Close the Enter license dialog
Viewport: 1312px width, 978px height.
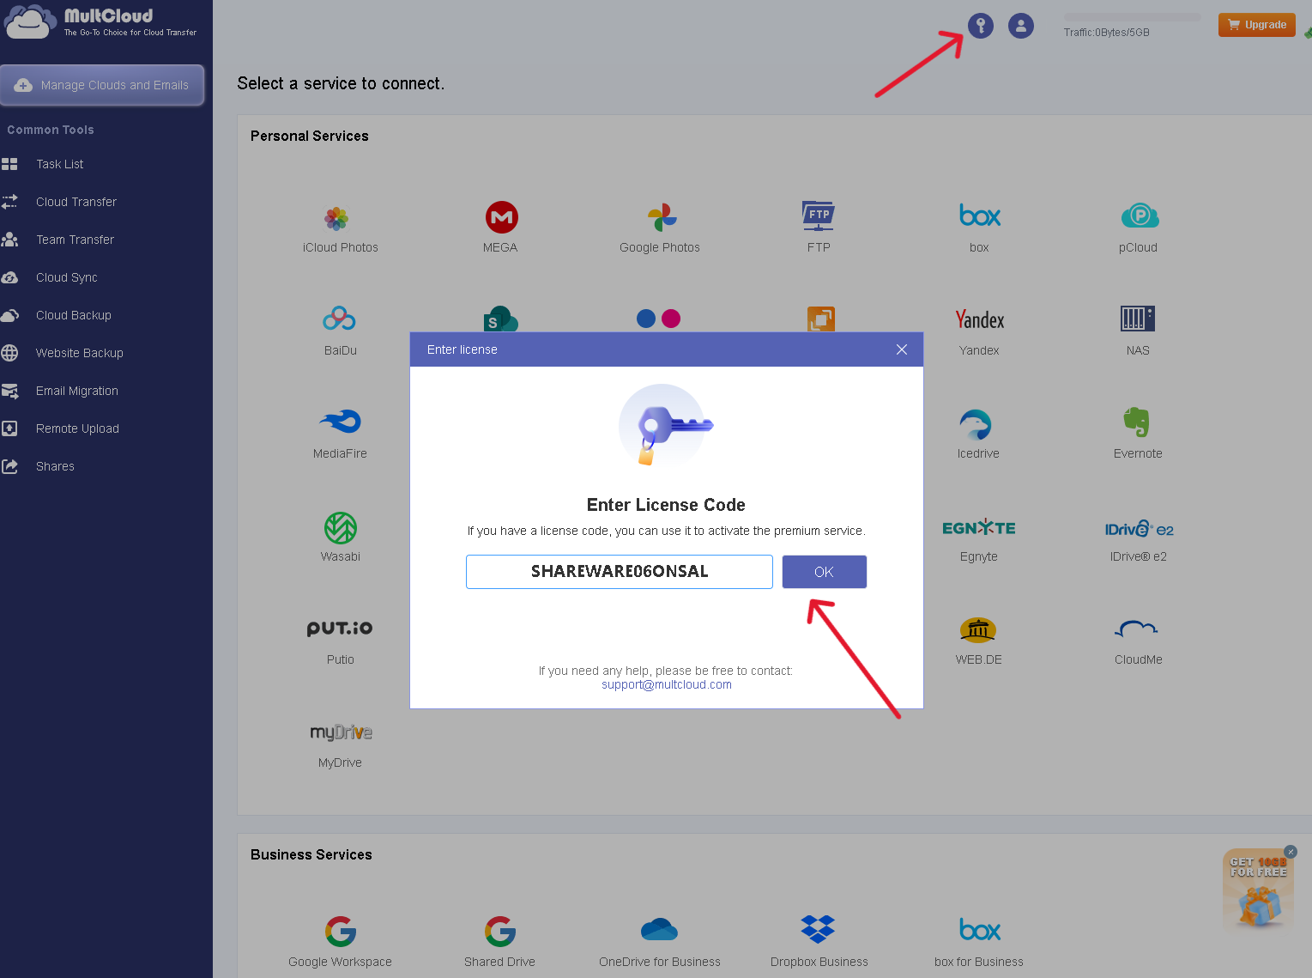[x=902, y=349]
